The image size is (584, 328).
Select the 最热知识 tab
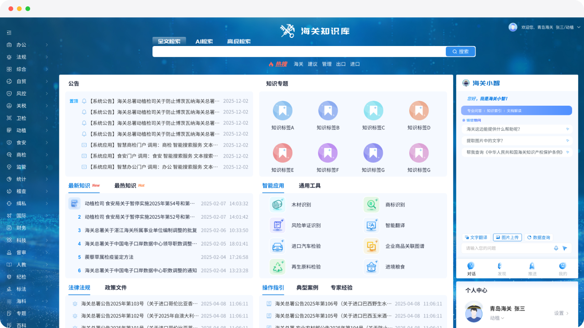(125, 186)
